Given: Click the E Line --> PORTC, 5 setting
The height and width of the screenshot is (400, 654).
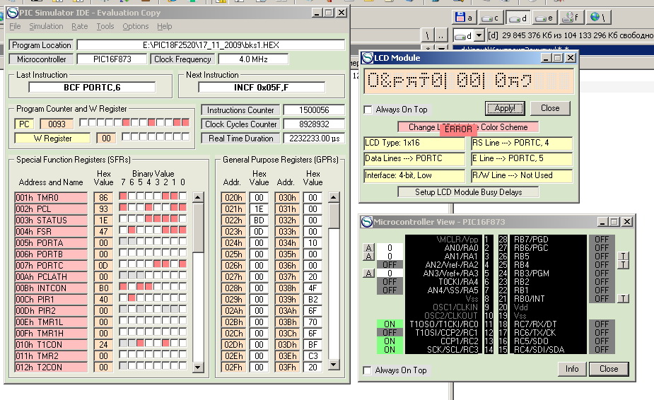Looking at the screenshot, I should (522, 158).
